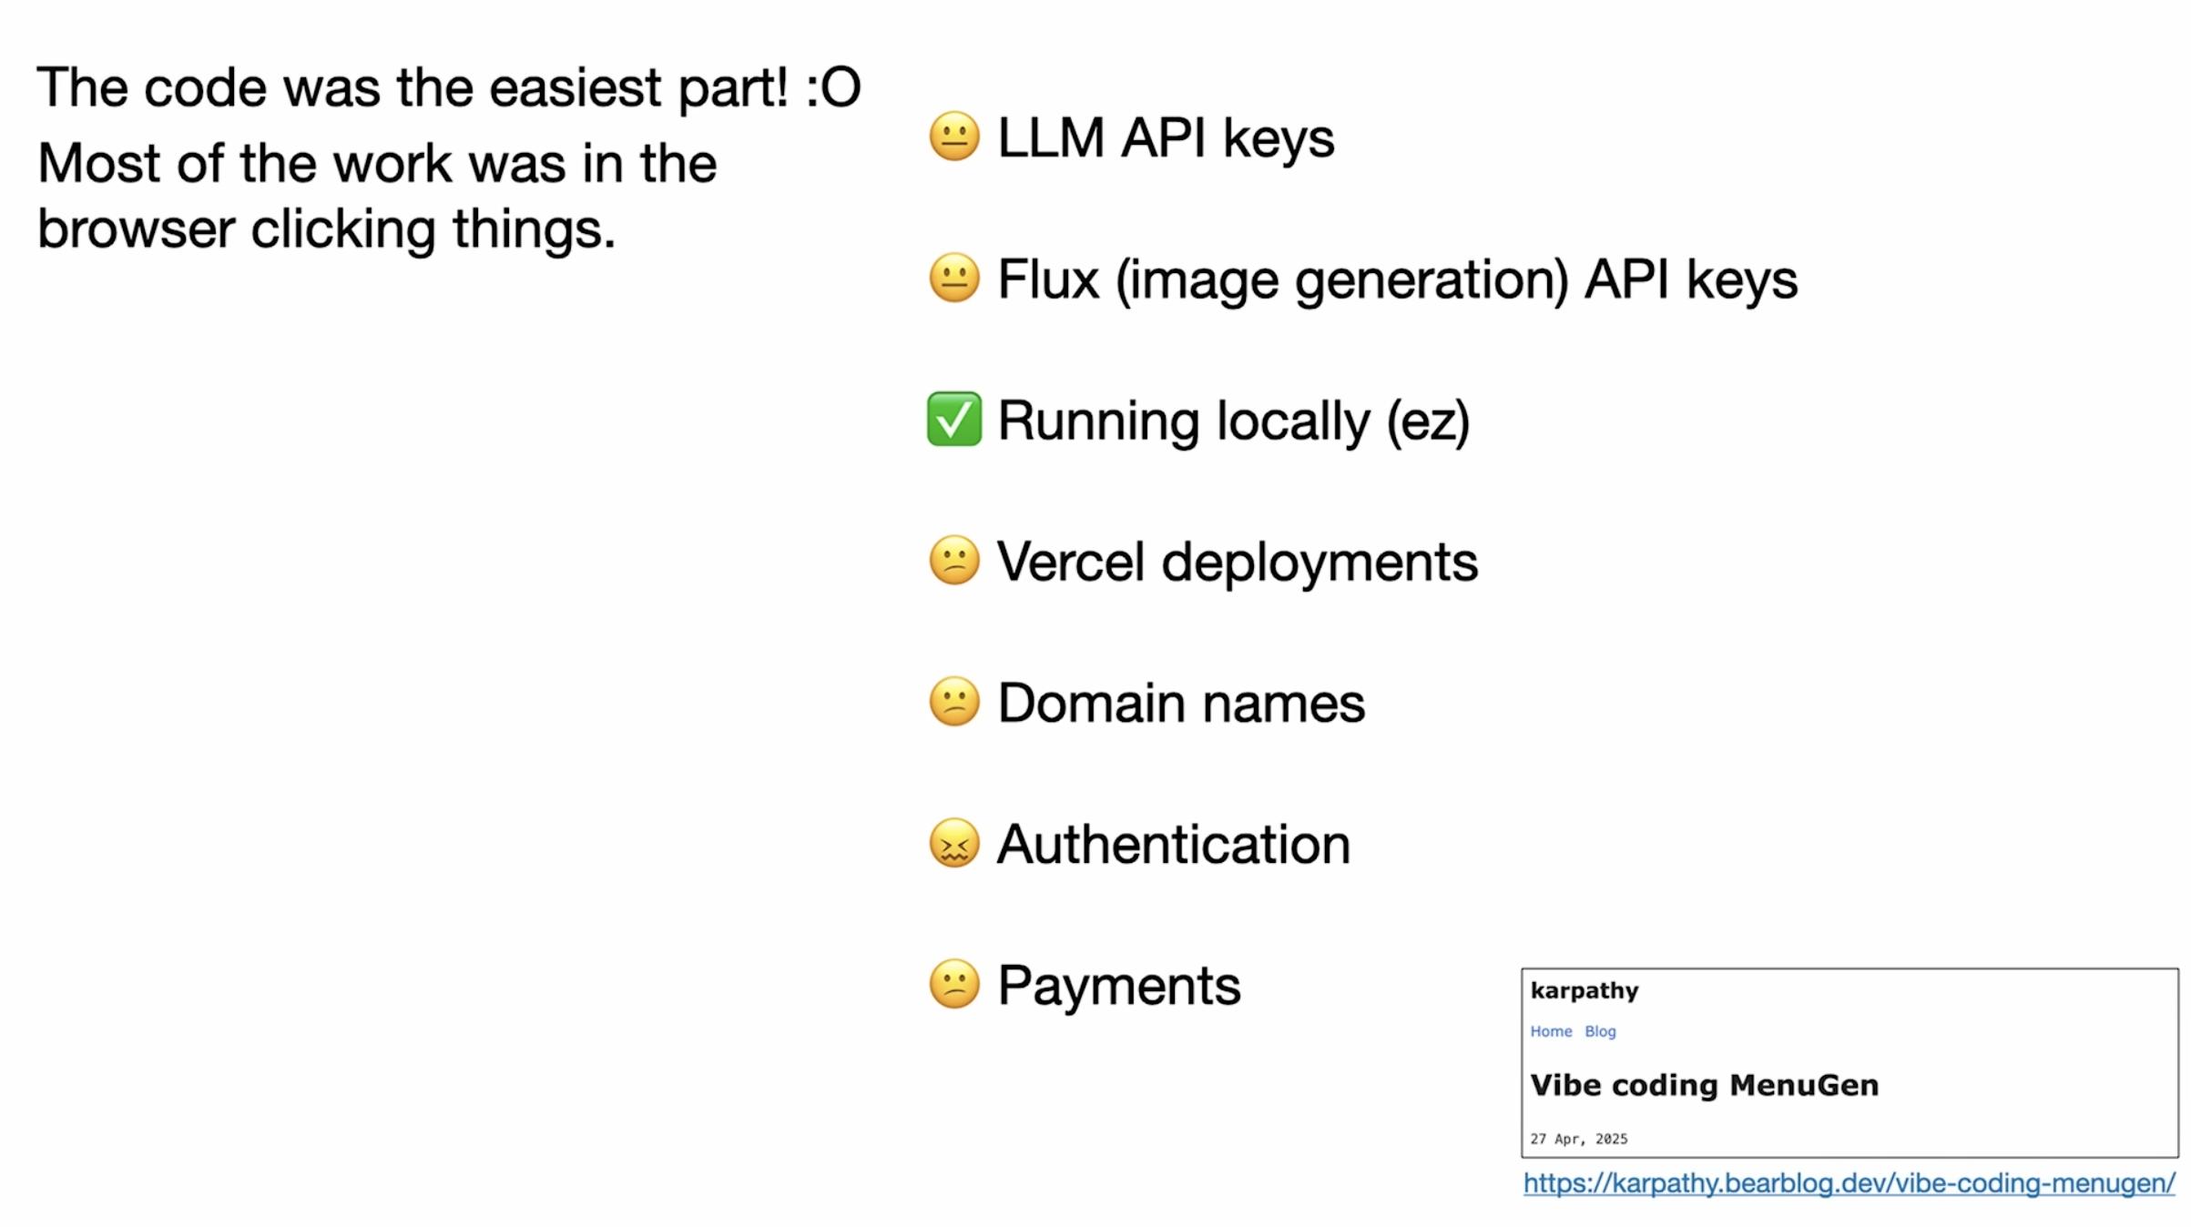Click the confused emoji beside Payments

[x=953, y=985]
